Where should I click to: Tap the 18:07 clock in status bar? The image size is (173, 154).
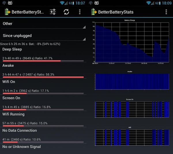[80, 3]
